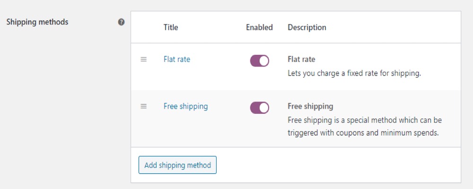Image resolution: width=473 pixels, height=189 pixels.
Task: Click the word 'rate' in Flat rate link
Action: [x=184, y=60]
